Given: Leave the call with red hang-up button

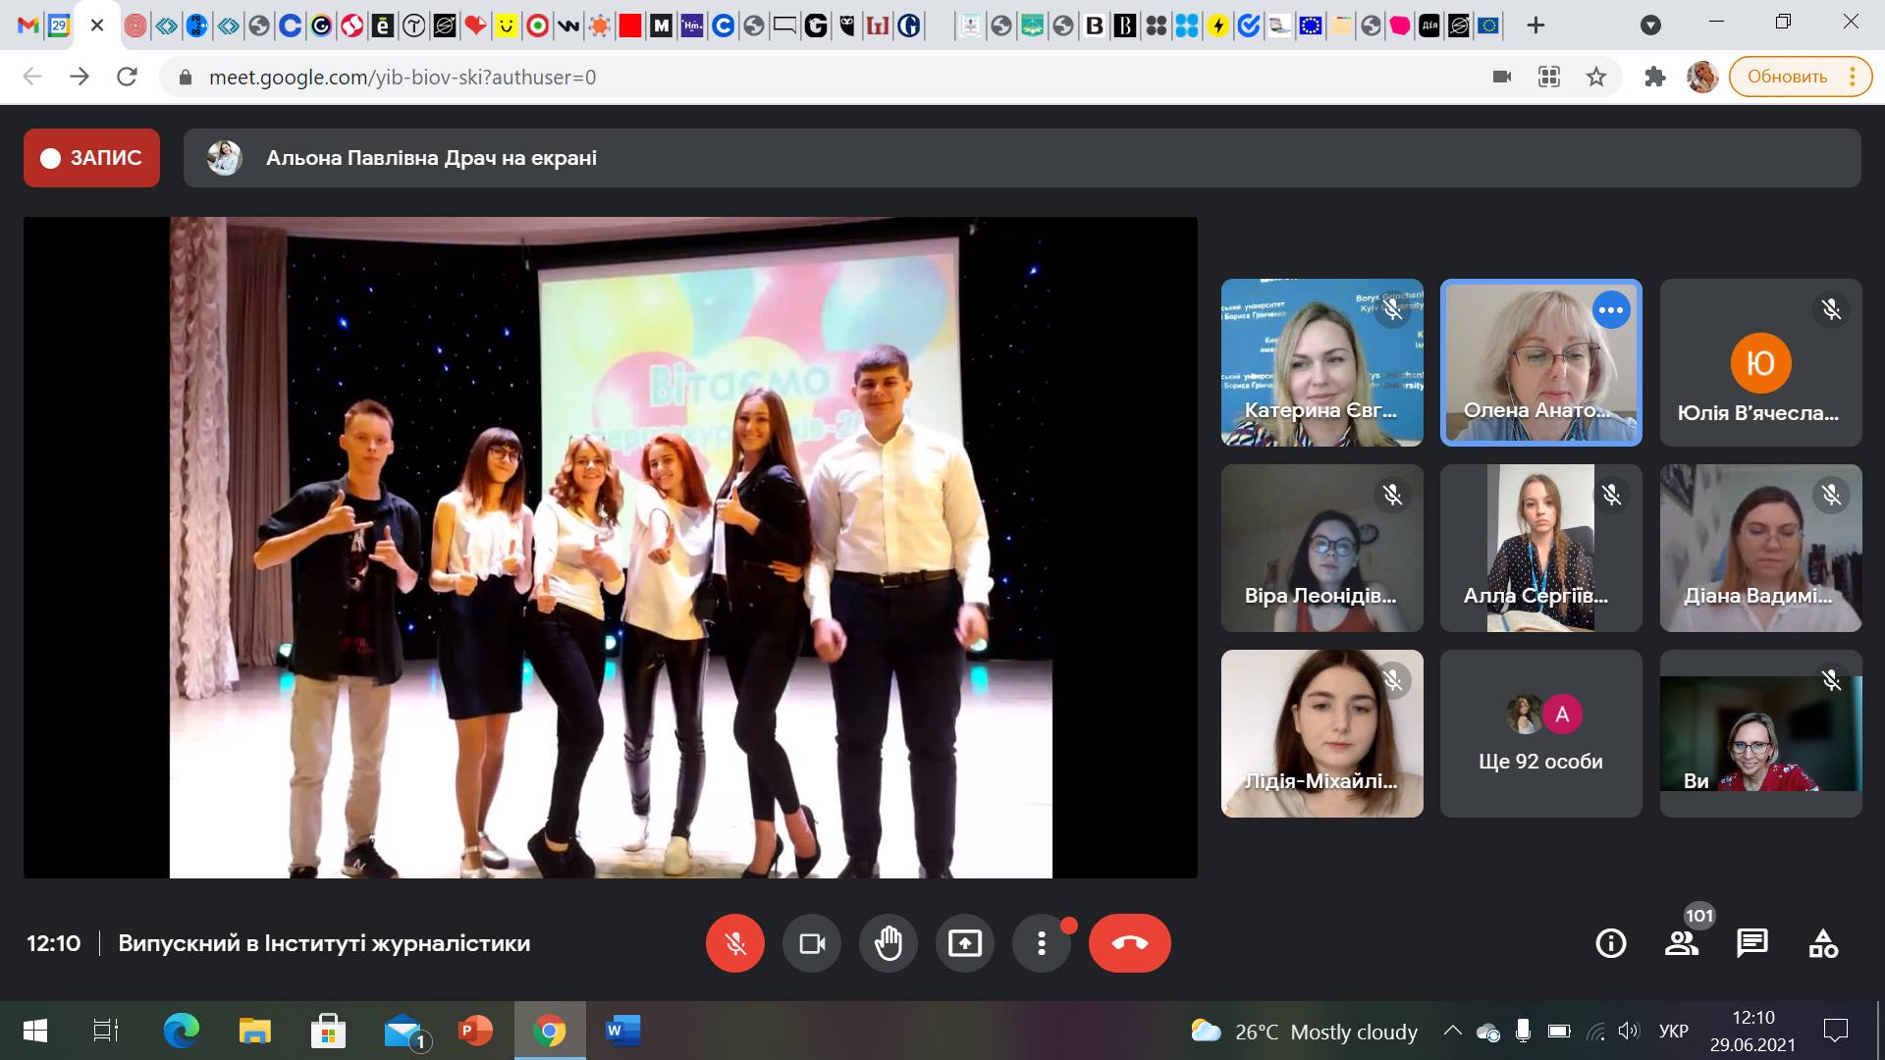Looking at the screenshot, I should (1129, 943).
